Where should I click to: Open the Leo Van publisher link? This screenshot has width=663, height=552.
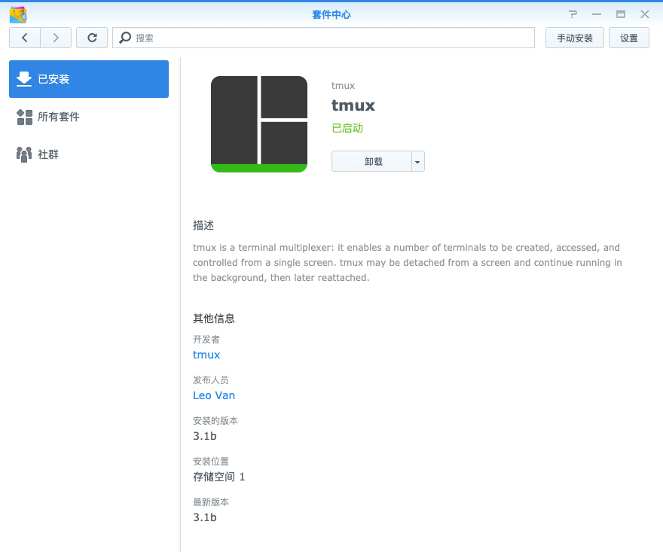[x=214, y=395]
